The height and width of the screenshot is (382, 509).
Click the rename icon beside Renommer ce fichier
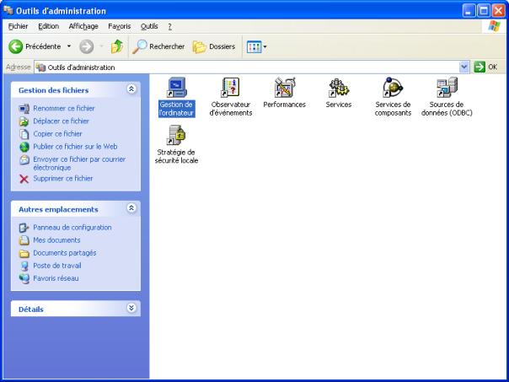(24, 109)
